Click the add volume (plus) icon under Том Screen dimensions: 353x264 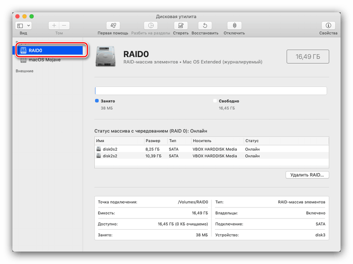point(54,25)
